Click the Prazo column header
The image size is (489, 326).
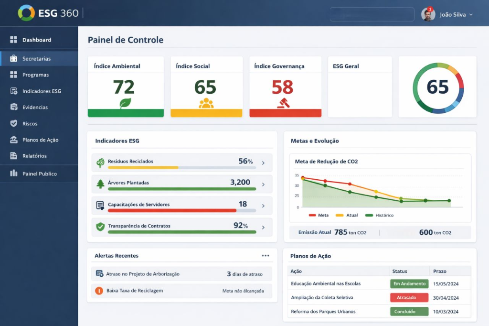440,271
